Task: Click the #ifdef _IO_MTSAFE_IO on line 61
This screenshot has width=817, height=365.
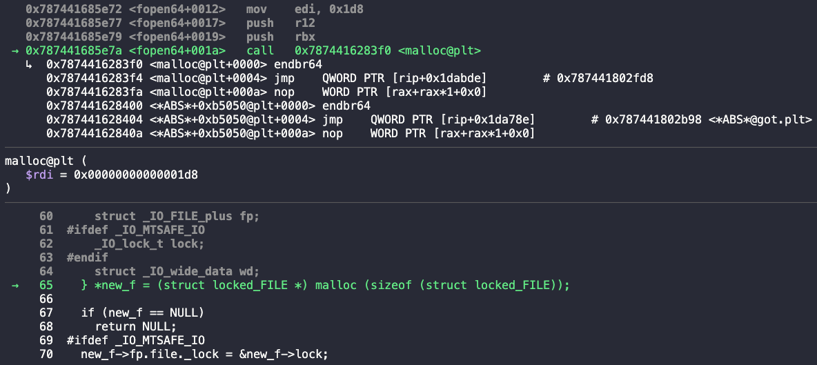Action: [x=135, y=230]
